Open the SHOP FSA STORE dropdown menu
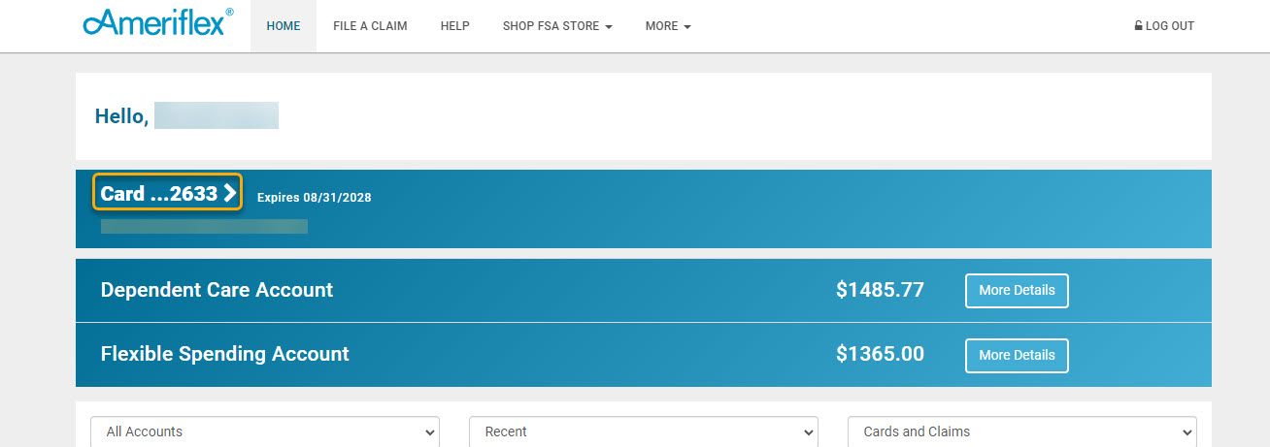Viewport: 1270px width, 447px height. pos(557,26)
